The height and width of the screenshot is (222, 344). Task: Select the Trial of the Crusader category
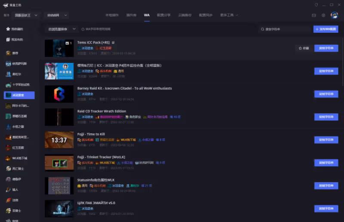tap(18, 85)
